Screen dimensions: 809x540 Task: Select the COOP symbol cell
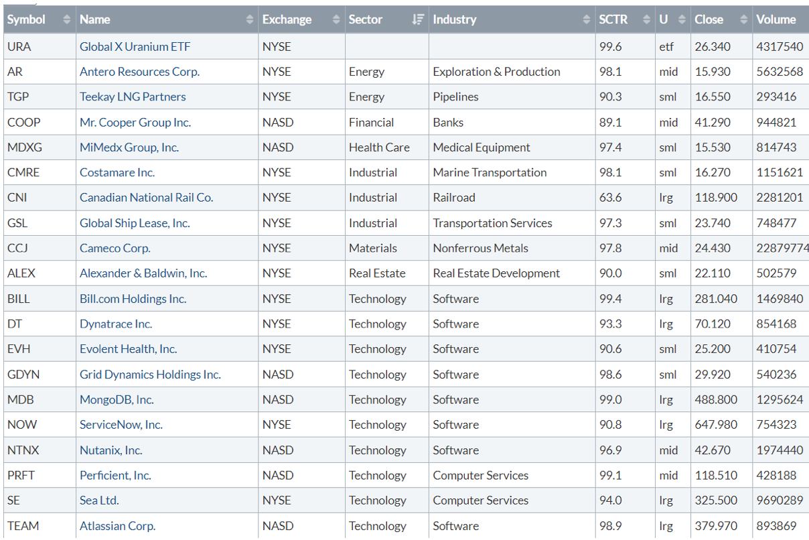click(x=39, y=123)
